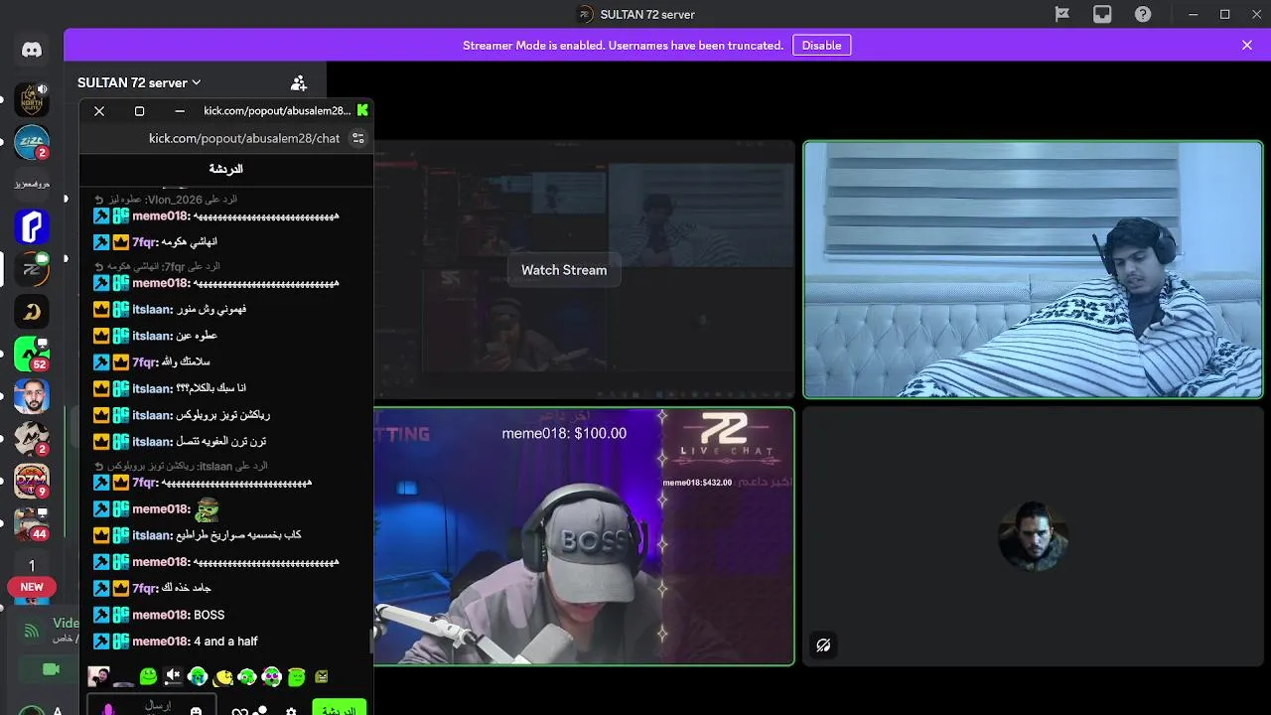
Task: Select the avatar-only participant tile
Action: (x=1033, y=535)
